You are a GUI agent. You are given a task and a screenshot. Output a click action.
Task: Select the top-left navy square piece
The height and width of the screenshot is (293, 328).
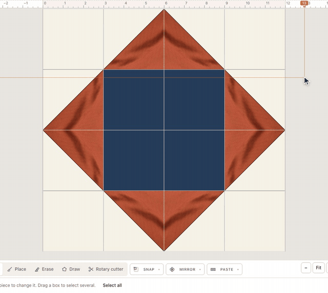[x=133, y=100]
